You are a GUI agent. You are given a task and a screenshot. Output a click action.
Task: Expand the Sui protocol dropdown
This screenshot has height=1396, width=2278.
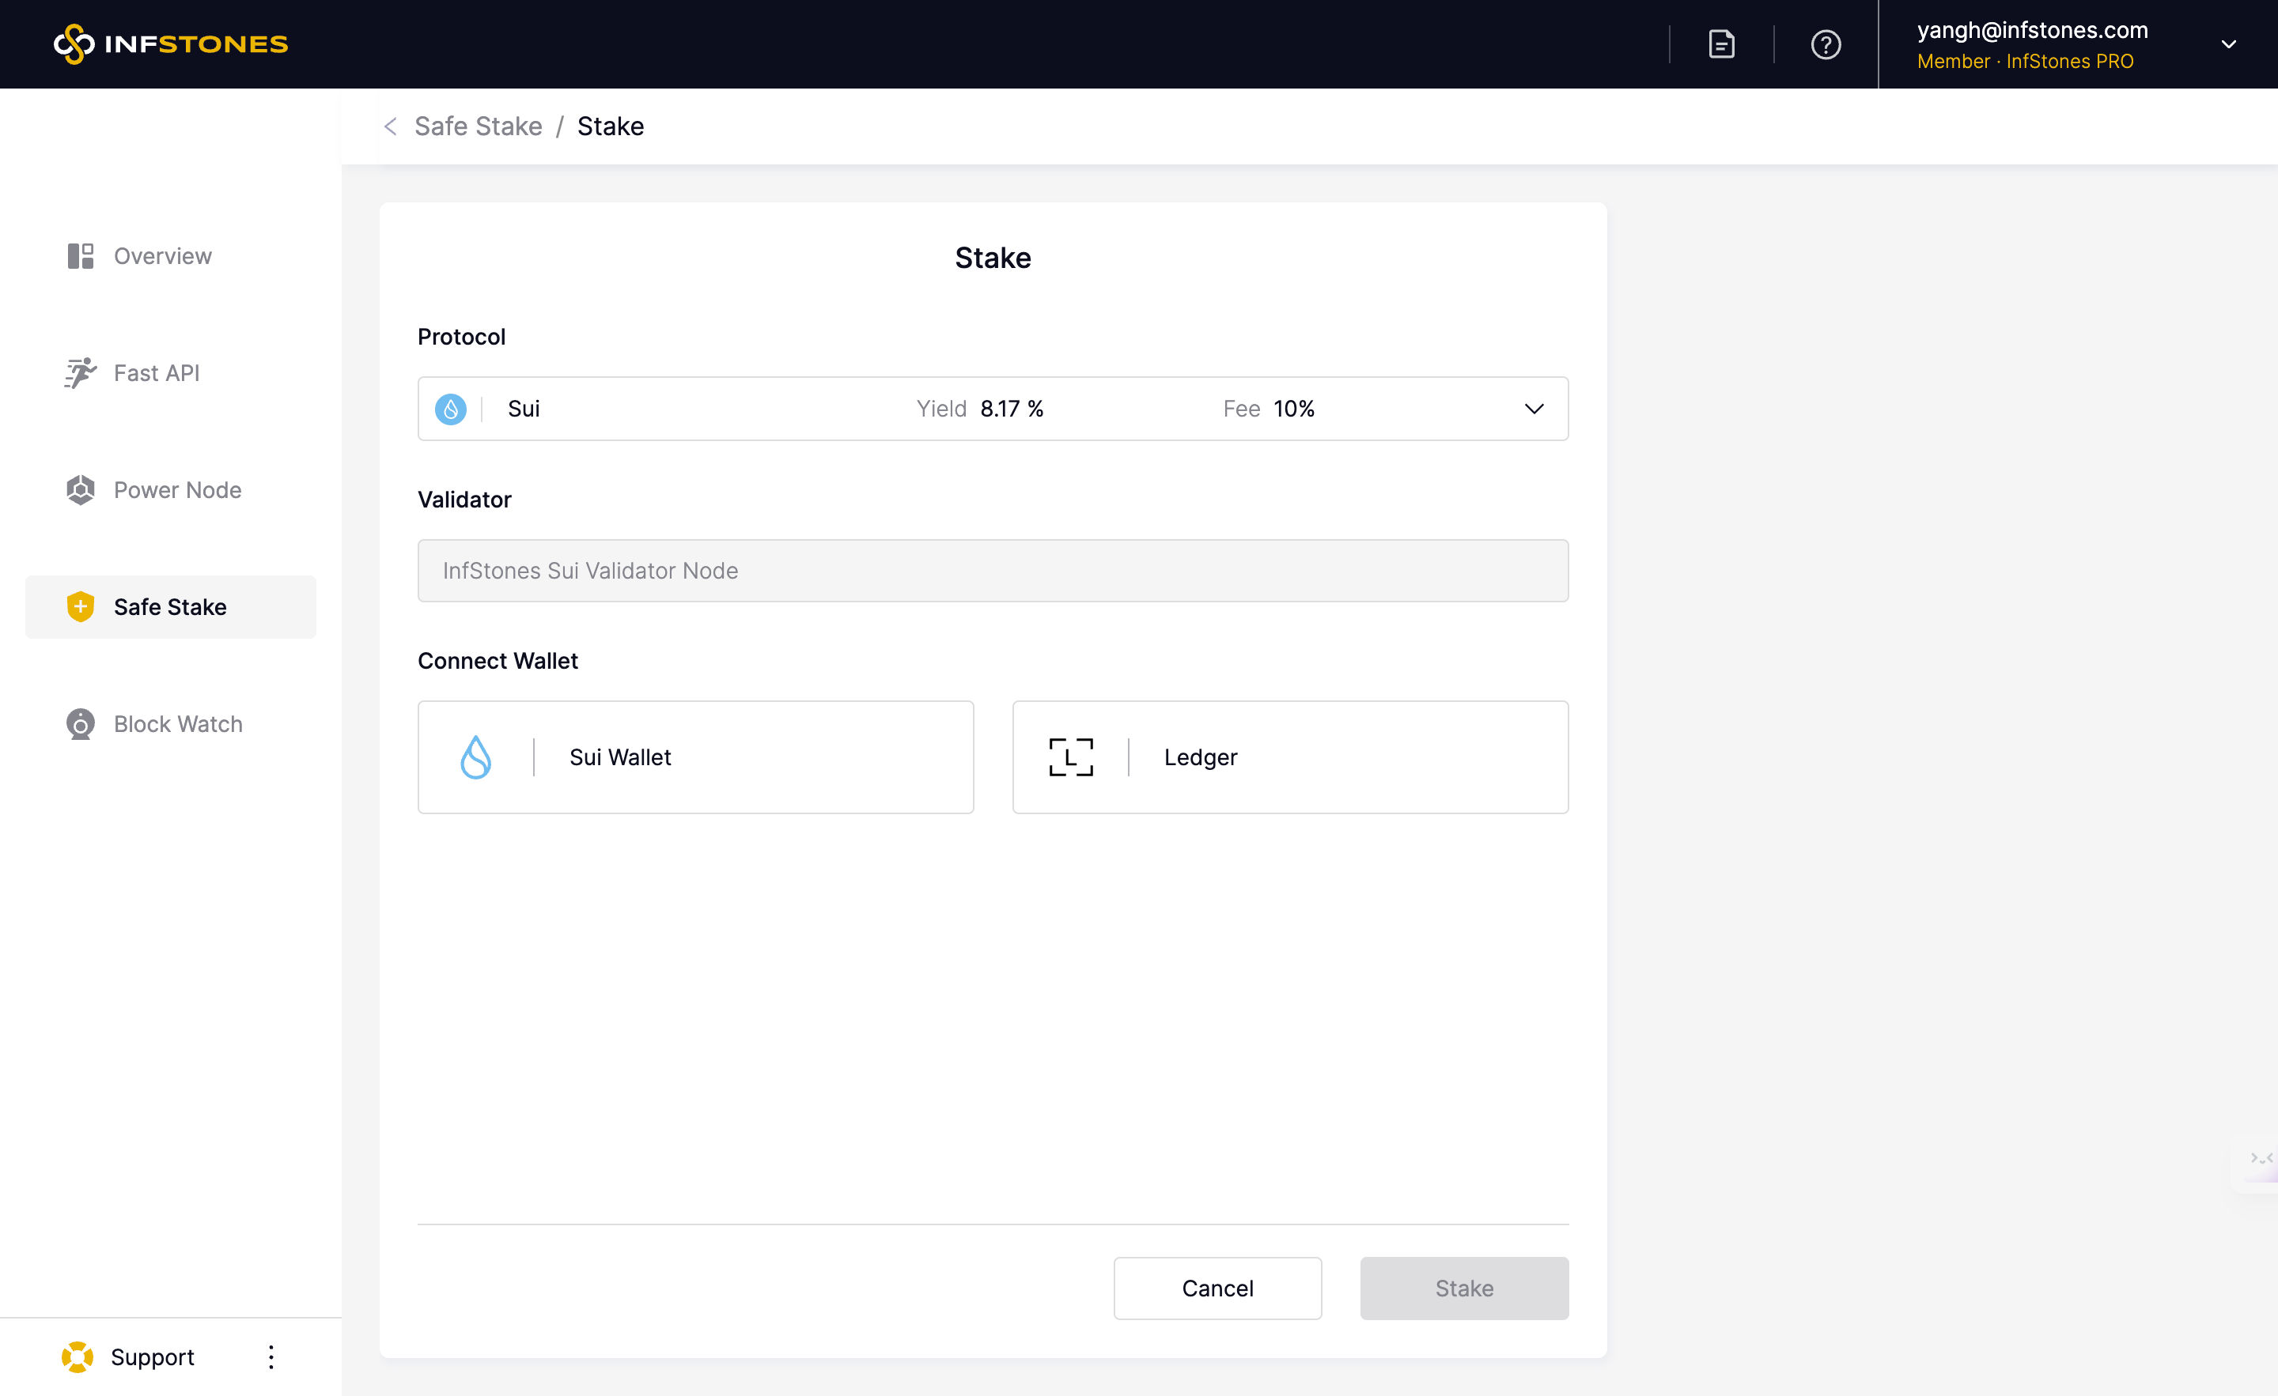(x=1534, y=409)
